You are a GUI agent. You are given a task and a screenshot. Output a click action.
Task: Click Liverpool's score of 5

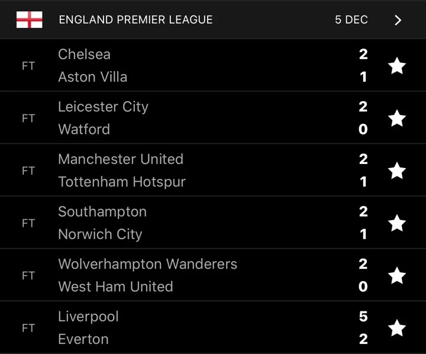click(363, 317)
